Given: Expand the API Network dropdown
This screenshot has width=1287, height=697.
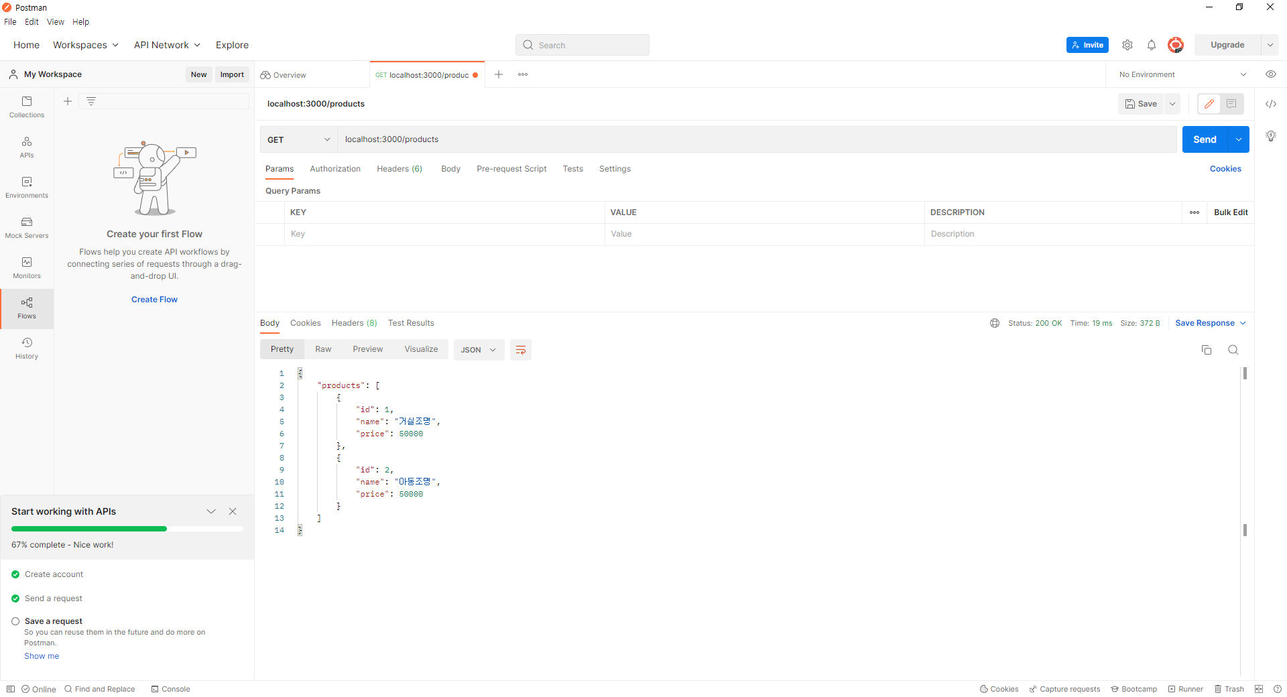Looking at the screenshot, I should [167, 45].
